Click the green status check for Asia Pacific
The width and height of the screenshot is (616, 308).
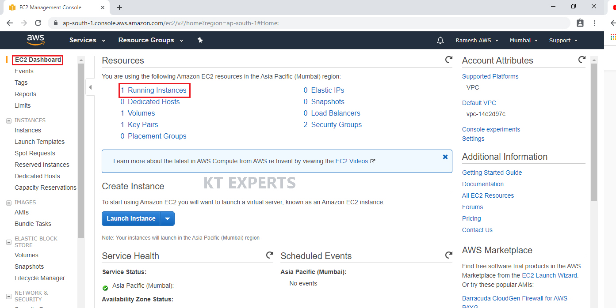(x=105, y=288)
